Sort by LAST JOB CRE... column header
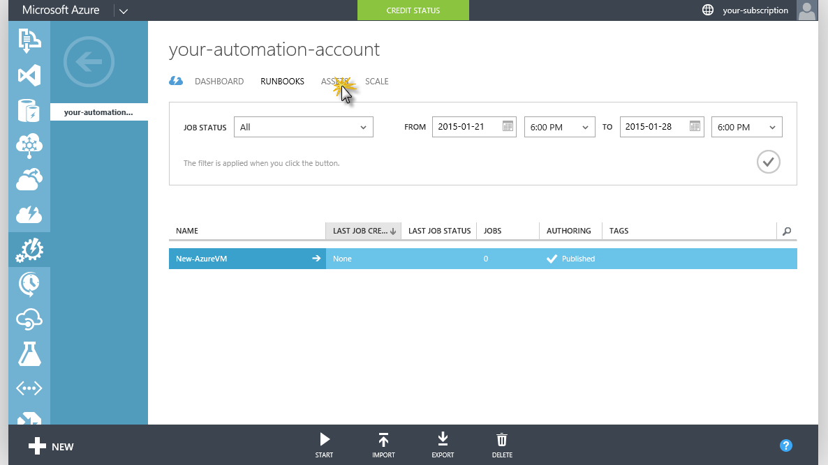This screenshot has width=828, height=465. 363,231
